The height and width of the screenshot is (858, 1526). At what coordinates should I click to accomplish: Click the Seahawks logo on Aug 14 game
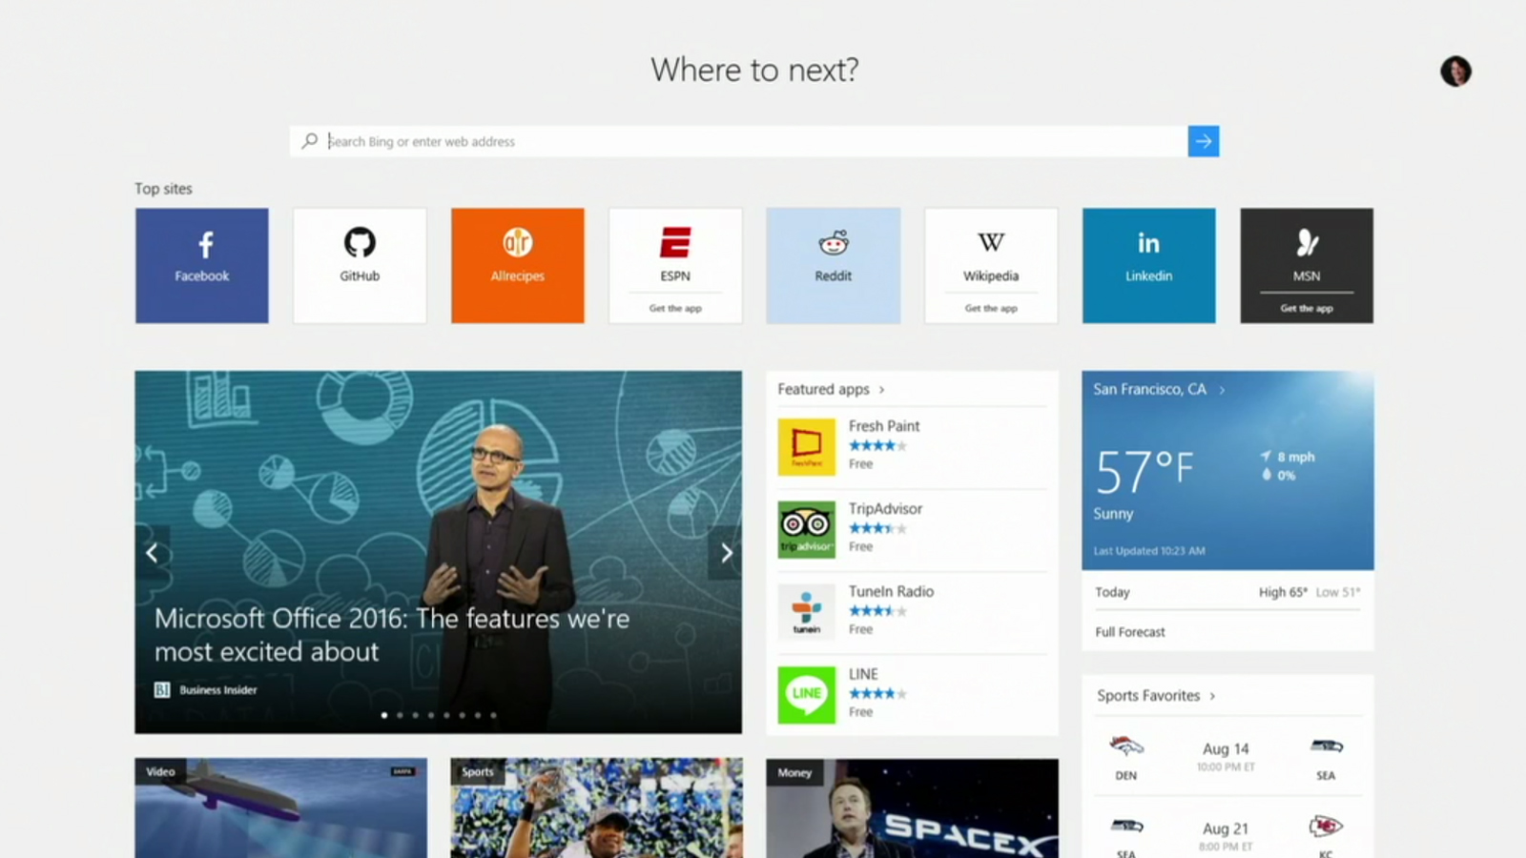pos(1326,746)
